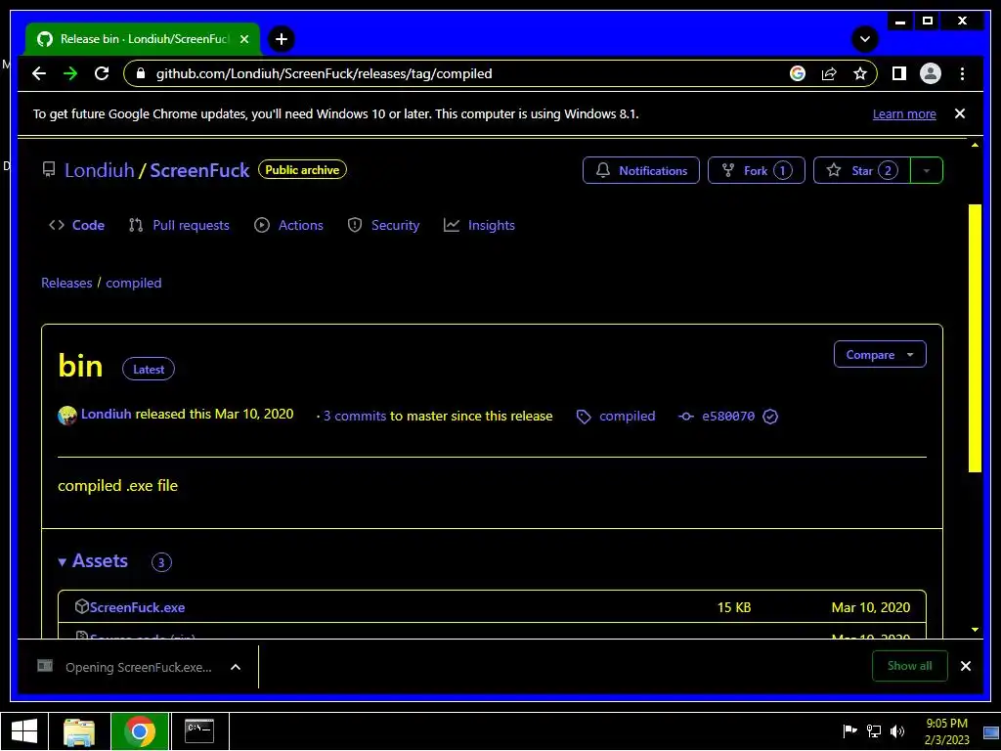Open the star lists dropdown arrow
The height and width of the screenshot is (751, 1001).
pos(927,170)
